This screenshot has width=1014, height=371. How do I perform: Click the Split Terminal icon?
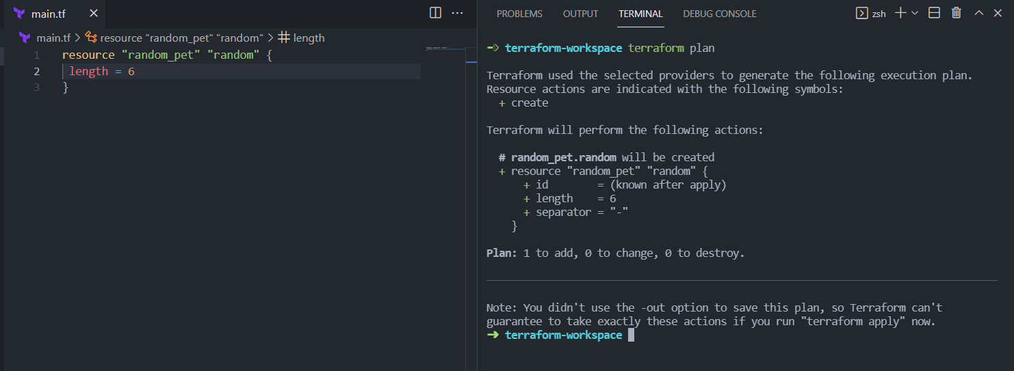(x=935, y=13)
